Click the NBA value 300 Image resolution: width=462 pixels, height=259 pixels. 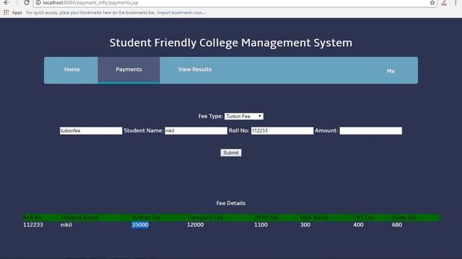point(305,225)
